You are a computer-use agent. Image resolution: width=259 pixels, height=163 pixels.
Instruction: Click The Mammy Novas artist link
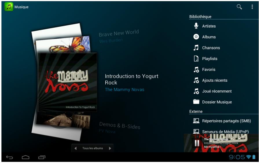pos(124,89)
